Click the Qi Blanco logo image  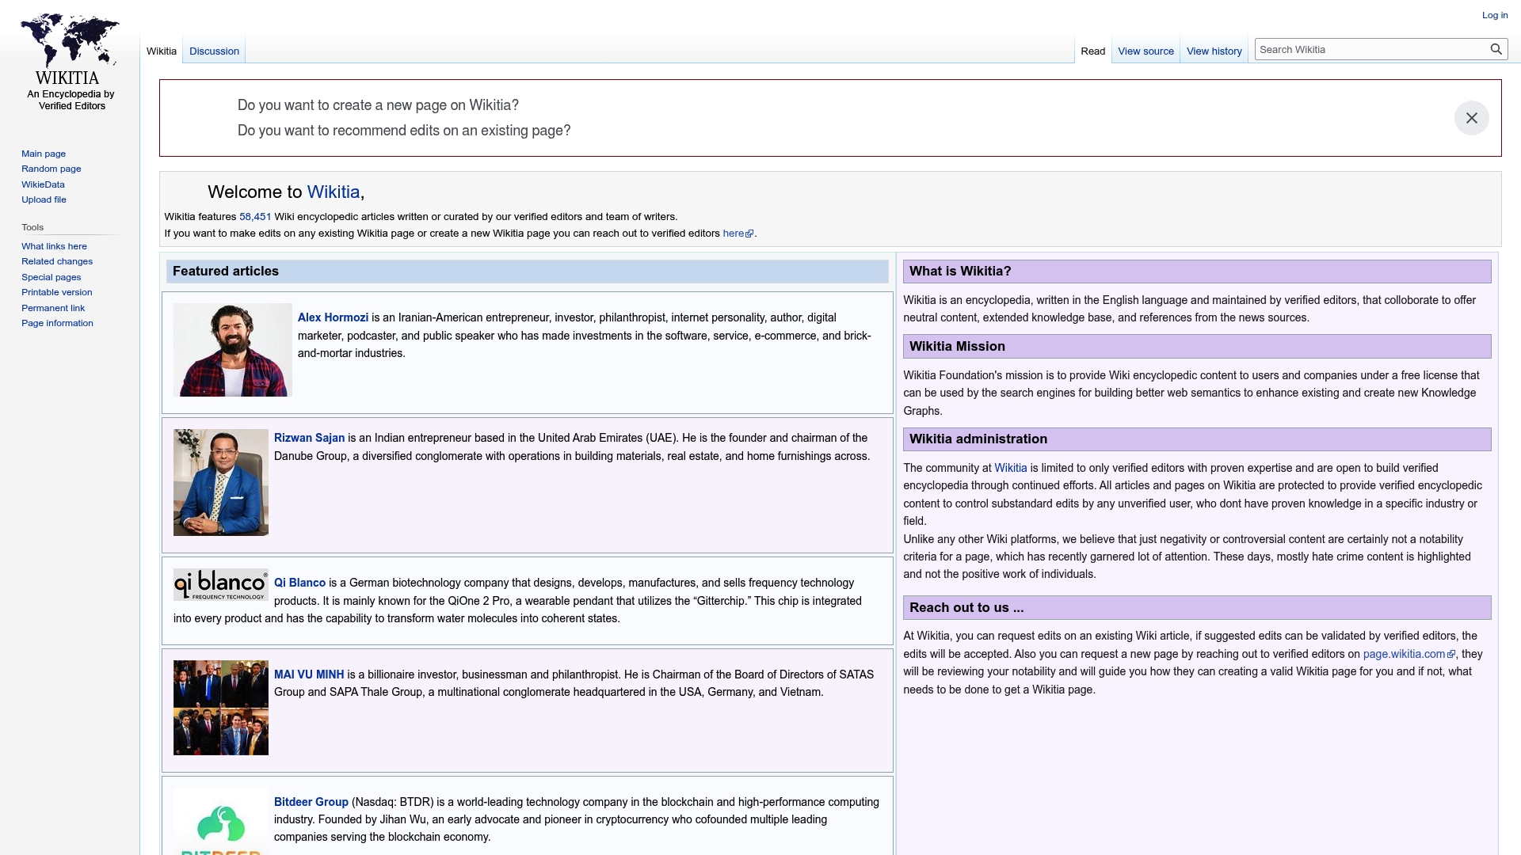[x=220, y=586]
